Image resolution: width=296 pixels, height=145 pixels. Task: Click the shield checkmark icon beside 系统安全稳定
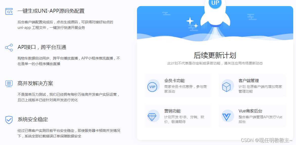coord(9,120)
